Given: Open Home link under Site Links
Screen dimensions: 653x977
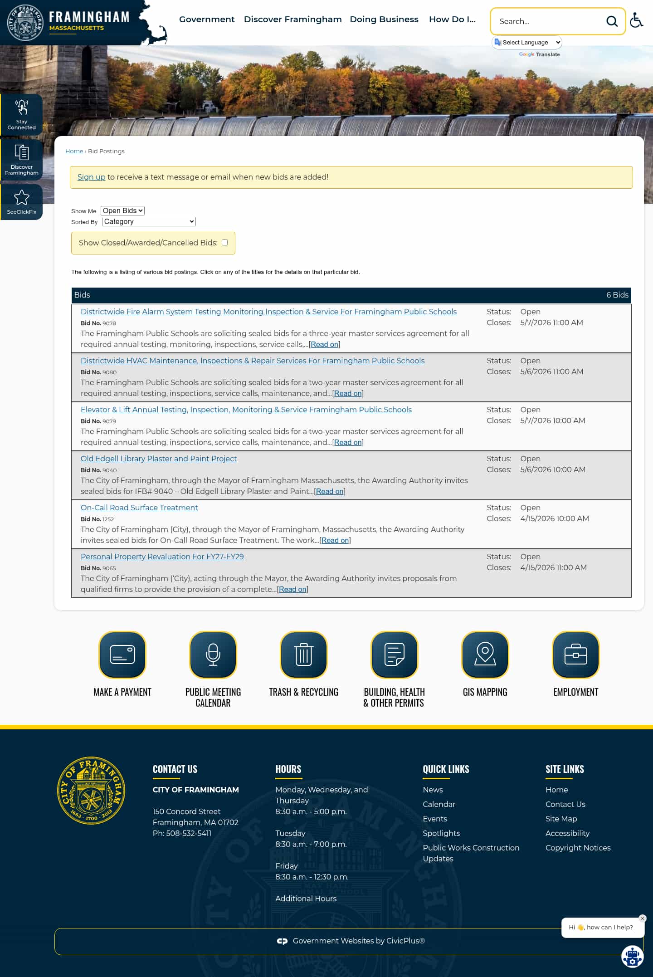Looking at the screenshot, I should coord(557,790).
